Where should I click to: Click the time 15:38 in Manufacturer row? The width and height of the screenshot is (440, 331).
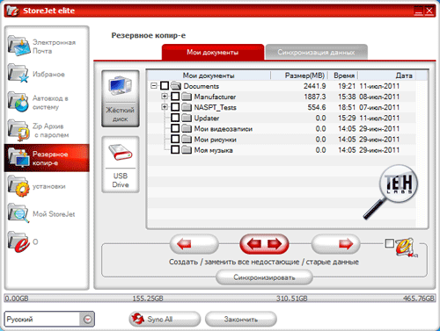(x=347, y=97)
